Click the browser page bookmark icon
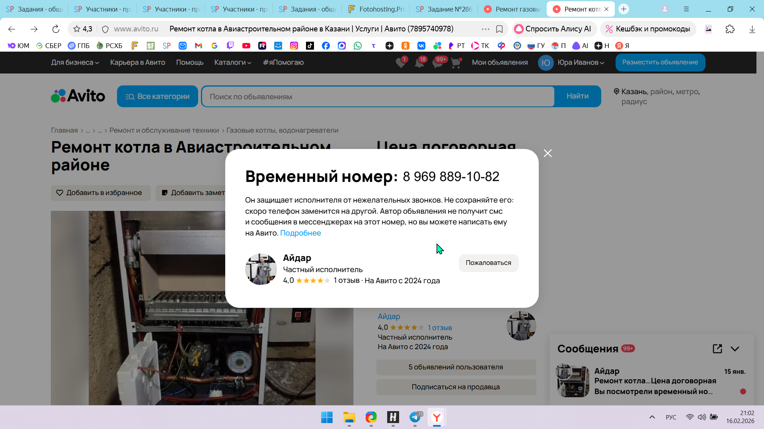 [x=499, y=29]
